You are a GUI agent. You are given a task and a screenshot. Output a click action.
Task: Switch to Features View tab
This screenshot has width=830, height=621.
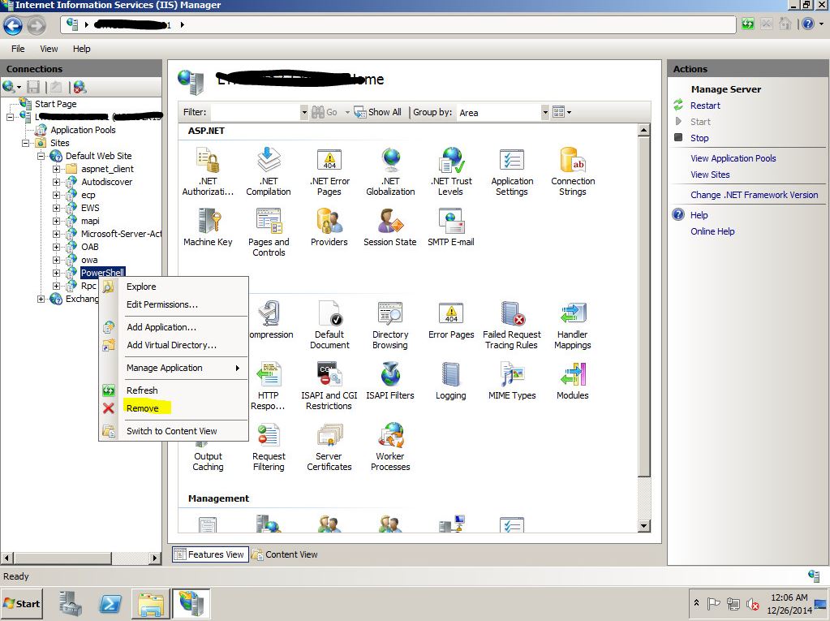point(210,554)
